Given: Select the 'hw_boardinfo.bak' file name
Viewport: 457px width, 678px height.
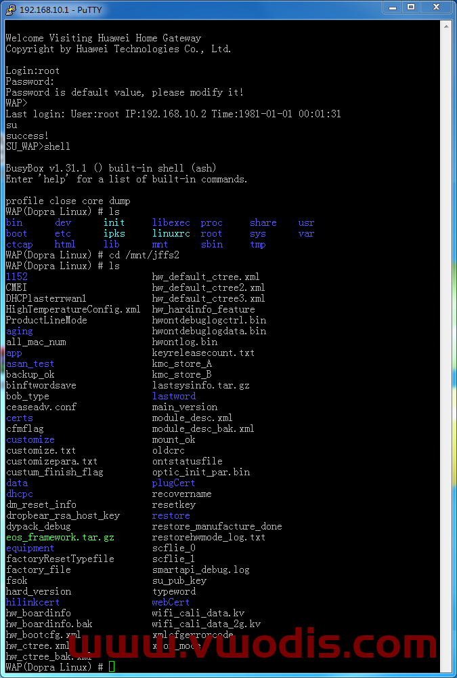Looking at the screenshot, I should [49, 624].
